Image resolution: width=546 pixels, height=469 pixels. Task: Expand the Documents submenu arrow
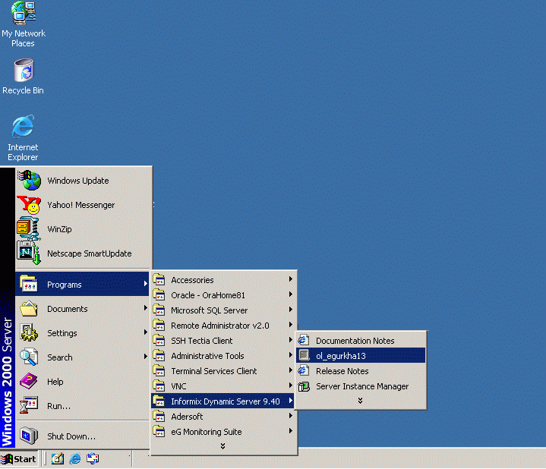[146, 308]
